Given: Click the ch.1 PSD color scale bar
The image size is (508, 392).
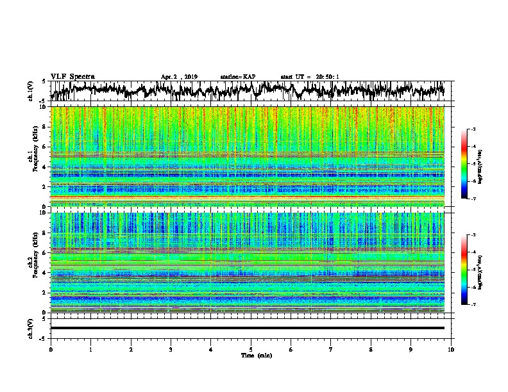Looking at the screenshot, I should (464, 164).
